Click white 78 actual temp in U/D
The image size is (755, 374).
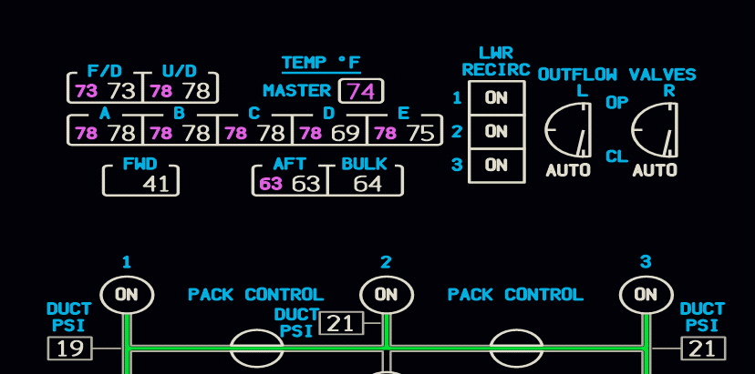(x=196, y=91)
